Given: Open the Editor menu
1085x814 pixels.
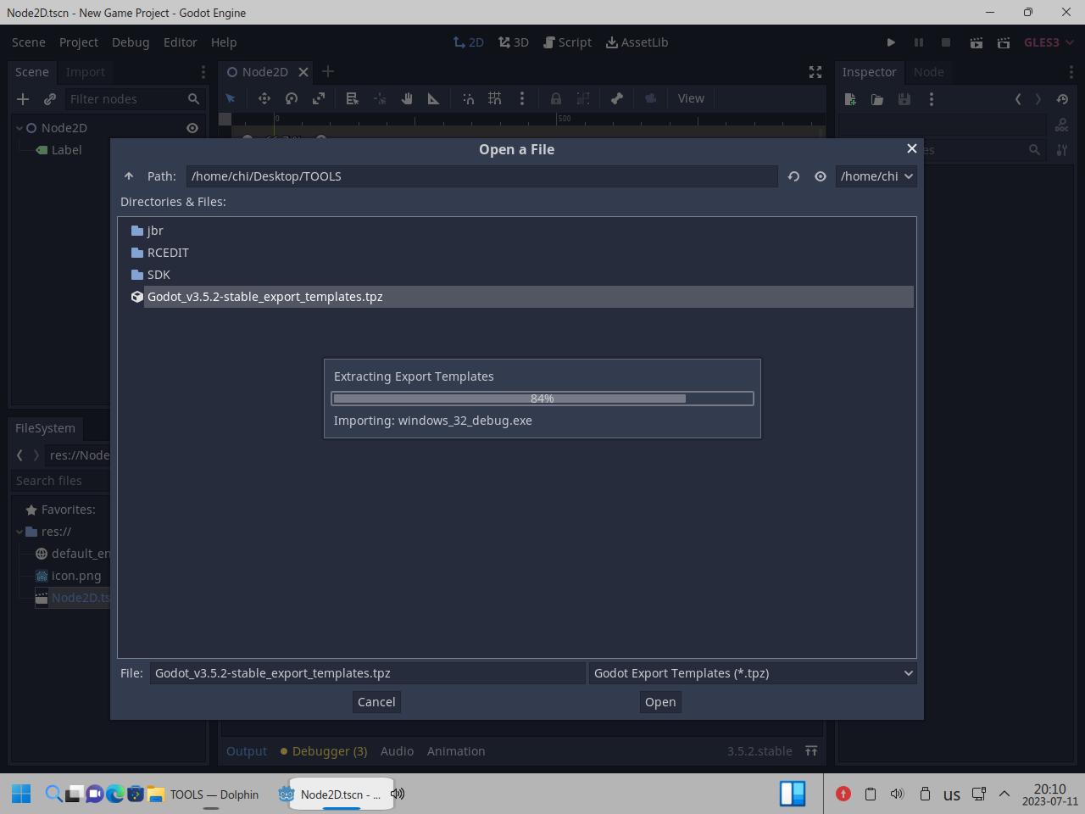Looking at the screenshot, I should [x=181, y=42].
